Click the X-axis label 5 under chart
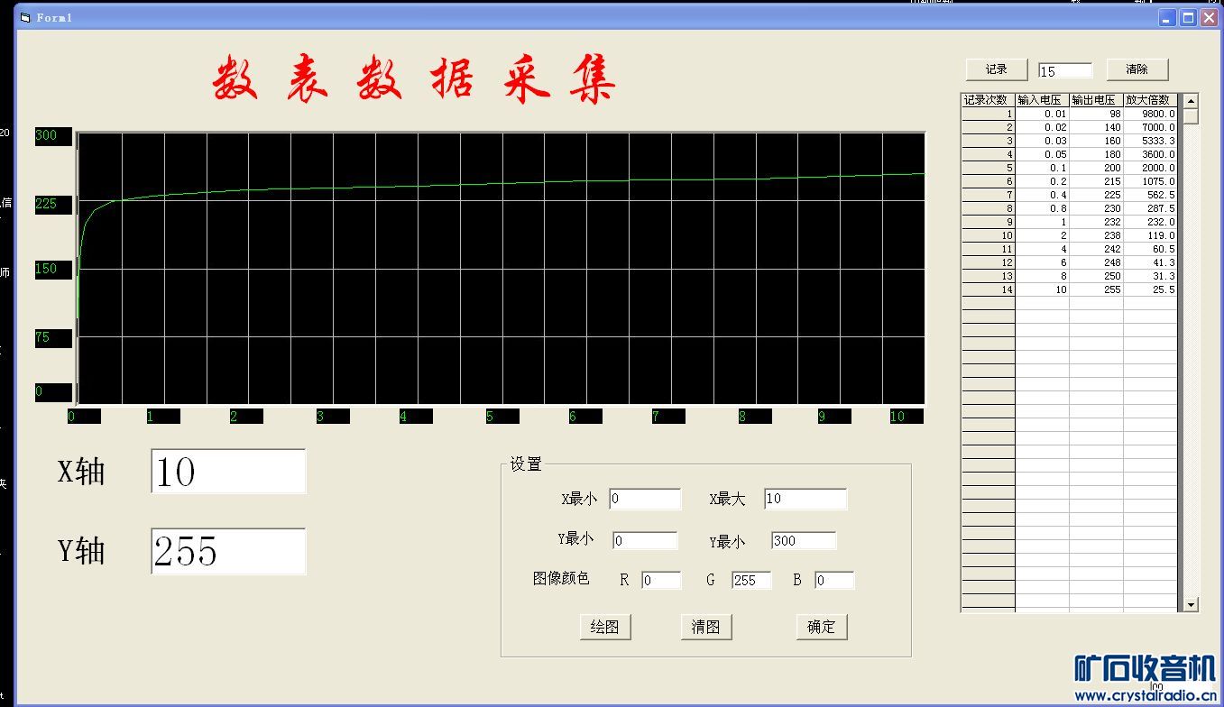 tap(501, 417)
